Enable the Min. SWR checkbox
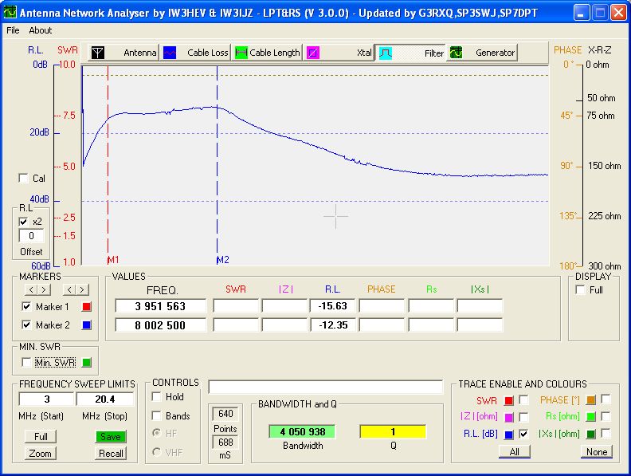The height and width of the screenshot is (476, 631). tap(27, 363)
